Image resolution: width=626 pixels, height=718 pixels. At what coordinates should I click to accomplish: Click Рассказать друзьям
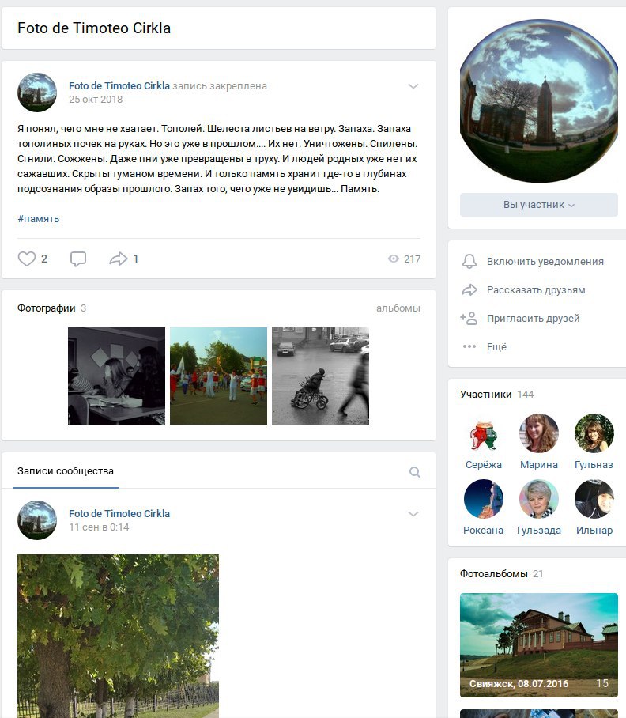(x=536, y=290)
